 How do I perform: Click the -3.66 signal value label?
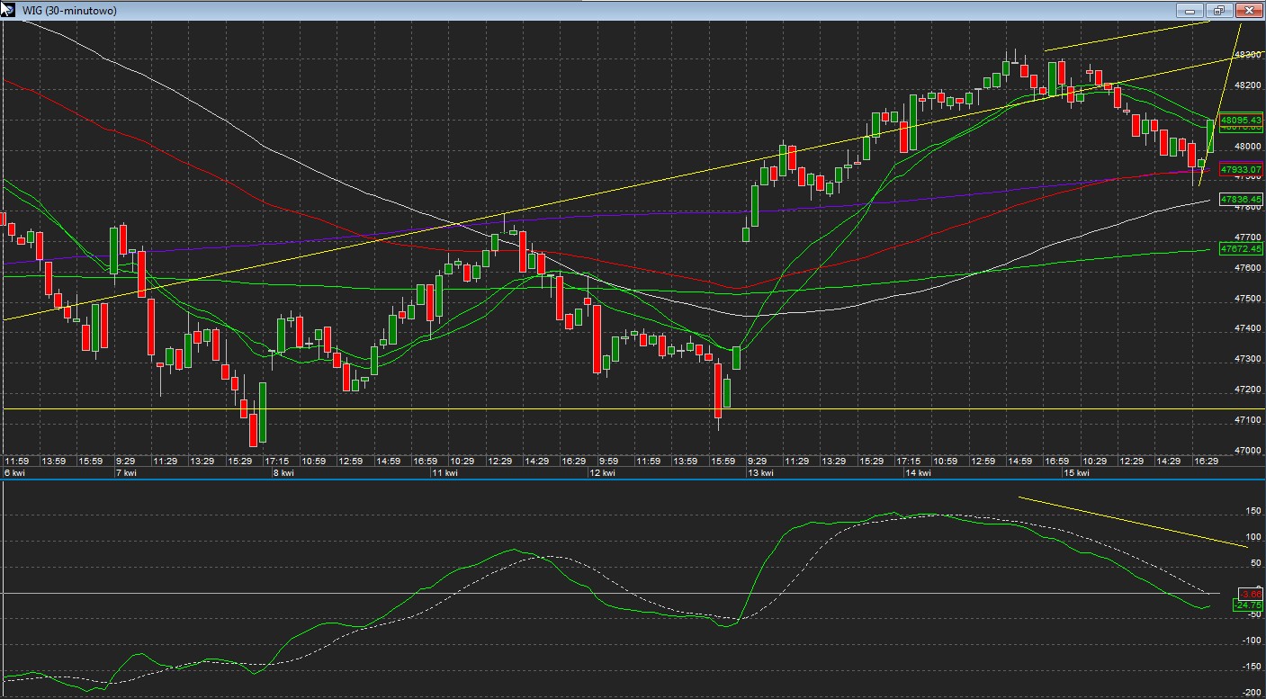[x=1250, y=594]
